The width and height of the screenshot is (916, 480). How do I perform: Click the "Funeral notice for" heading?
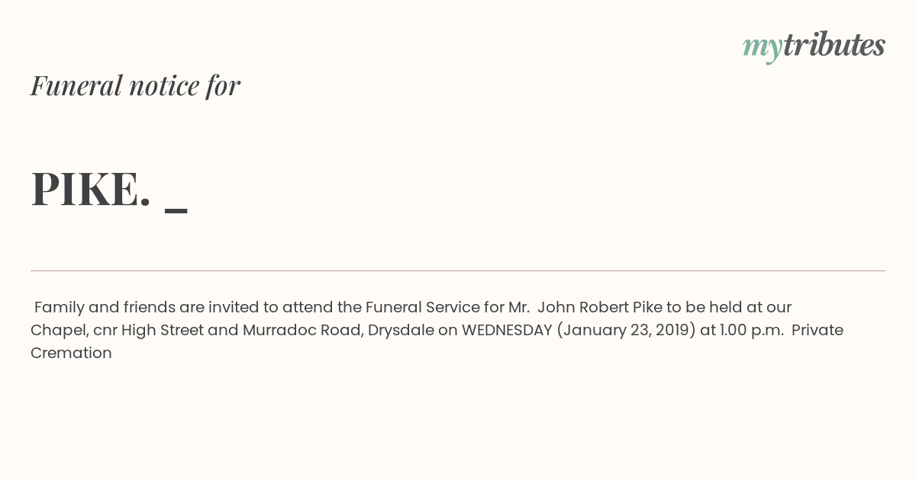click(135, 85)
